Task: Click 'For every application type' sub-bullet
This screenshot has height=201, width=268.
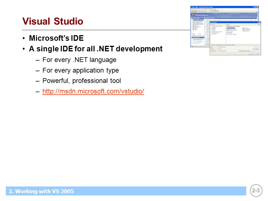Action: coord(80,70)
